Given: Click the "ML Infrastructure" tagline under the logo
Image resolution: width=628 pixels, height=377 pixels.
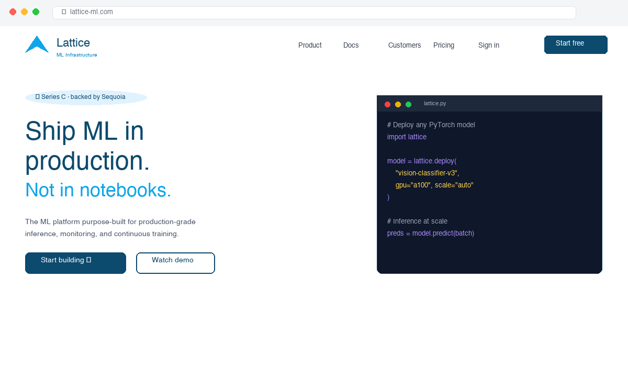Looking at the screenshot, I should tap(77, 55).
